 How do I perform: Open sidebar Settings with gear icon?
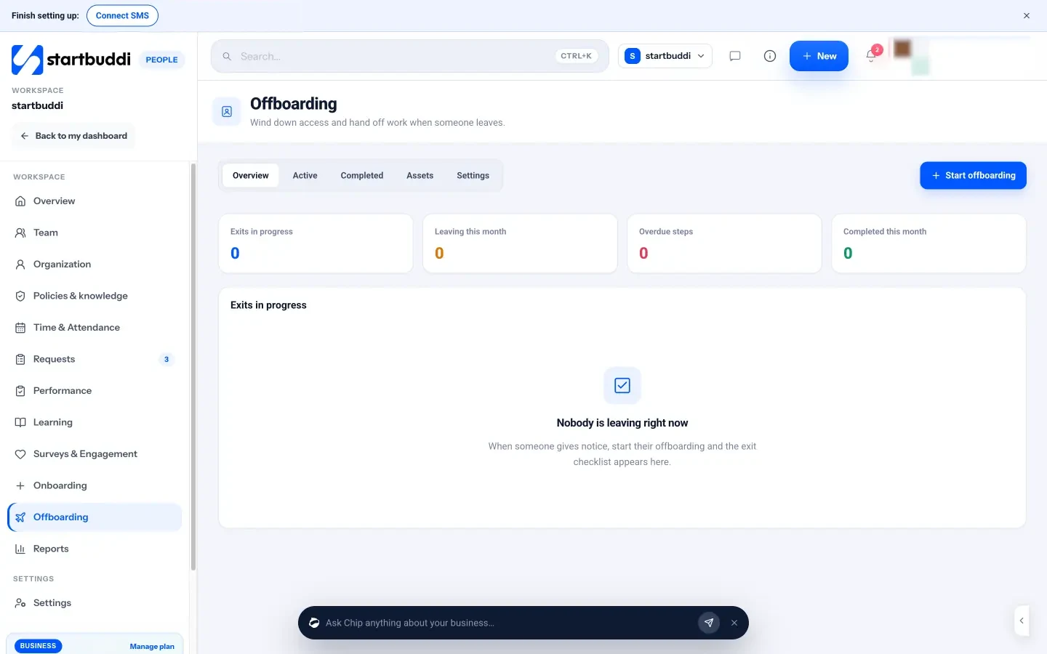[95, 603]
